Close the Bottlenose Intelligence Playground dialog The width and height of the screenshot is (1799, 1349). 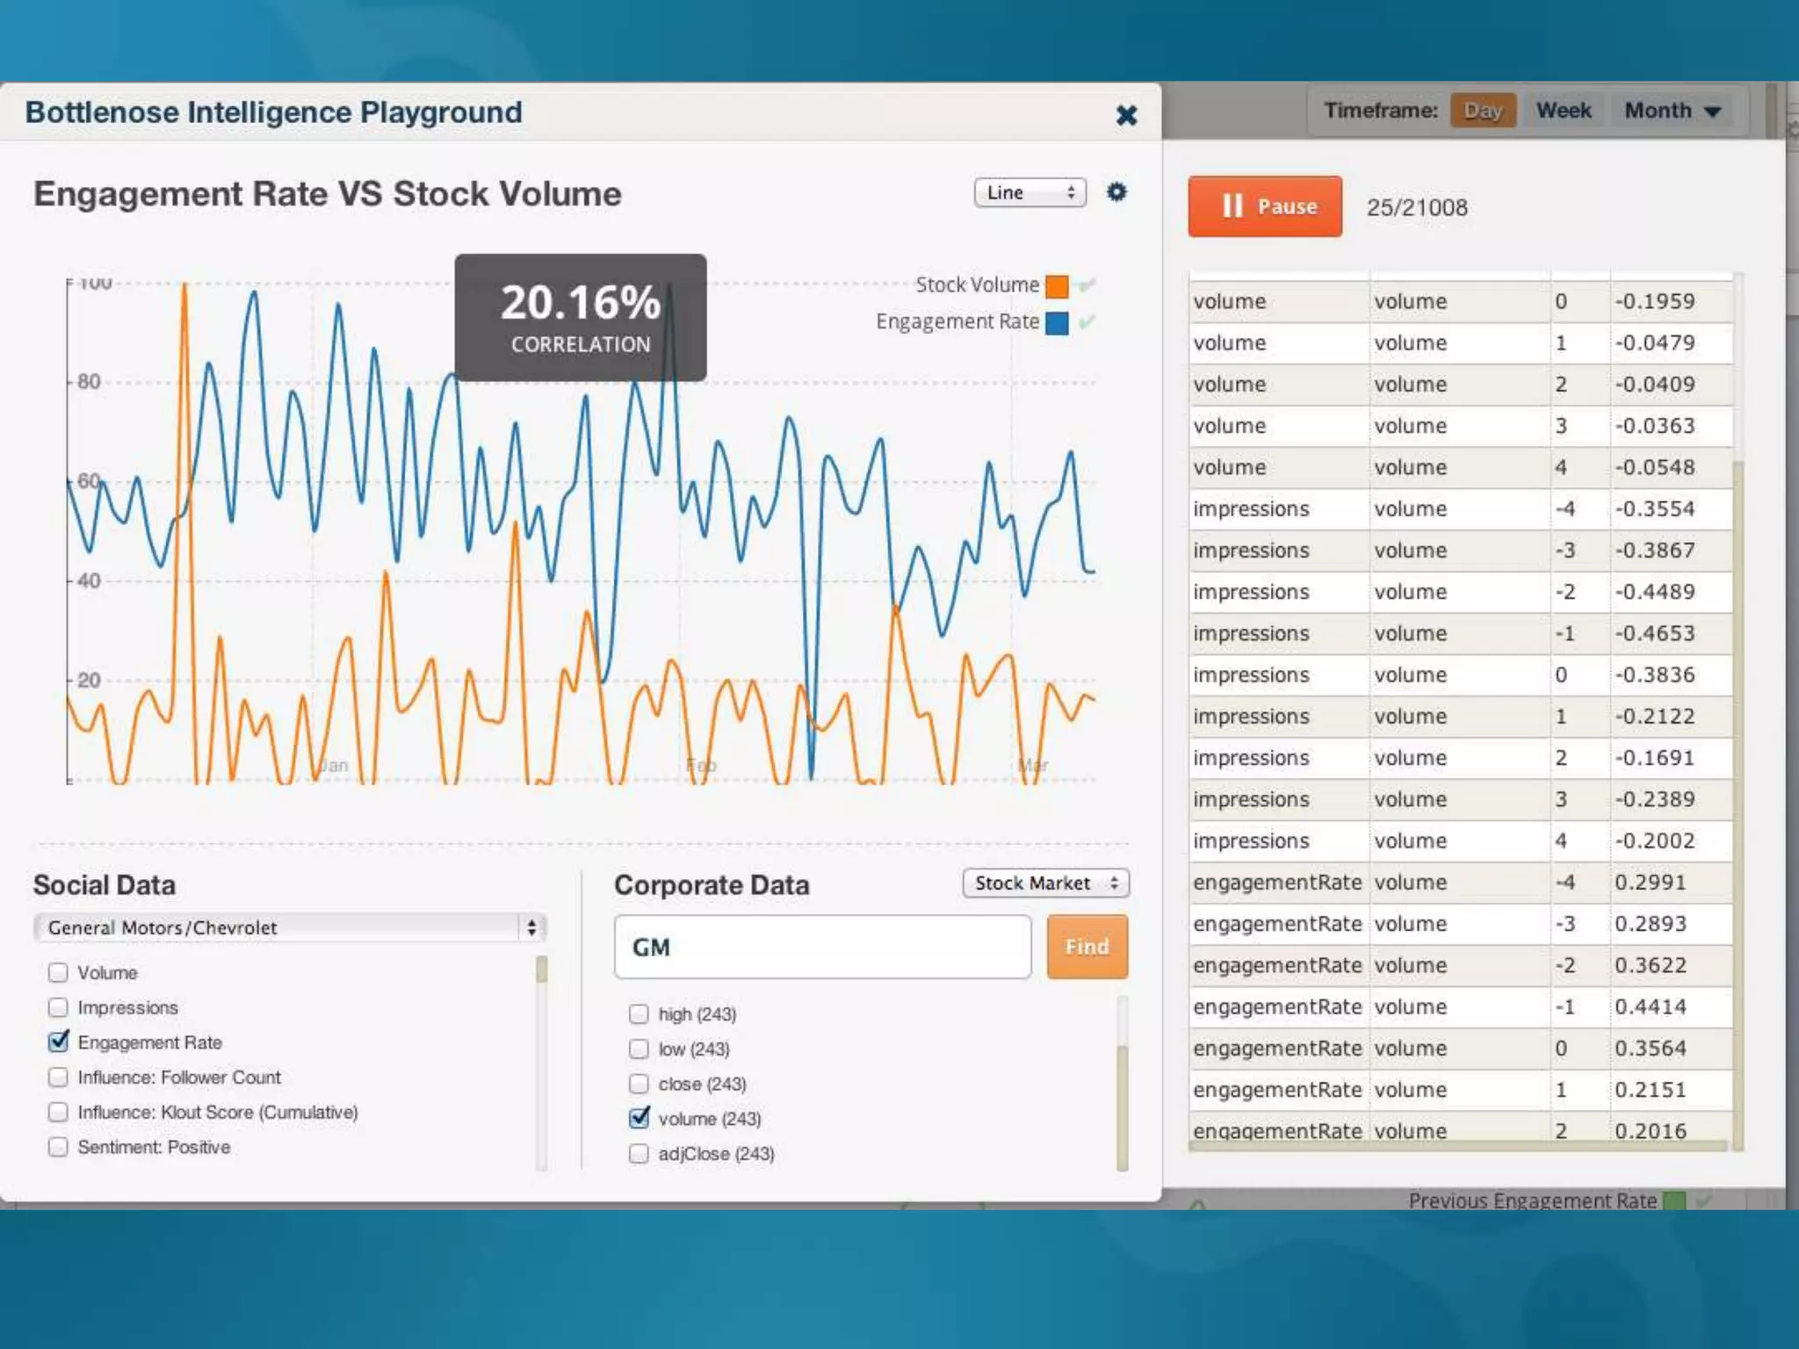(x=1126, y=115)
